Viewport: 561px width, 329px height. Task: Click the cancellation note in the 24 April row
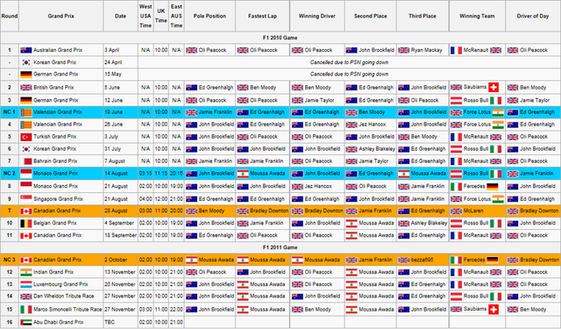(x=349, y=62)
